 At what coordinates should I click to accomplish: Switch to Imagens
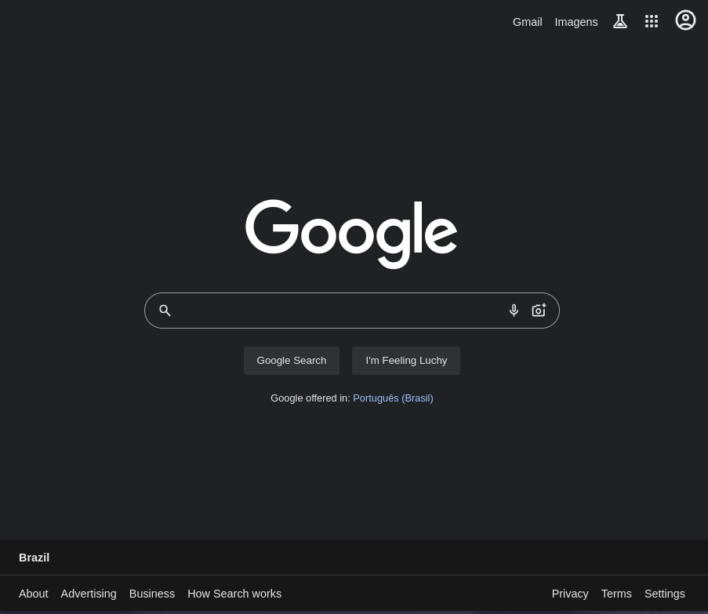tap(575, 22)
